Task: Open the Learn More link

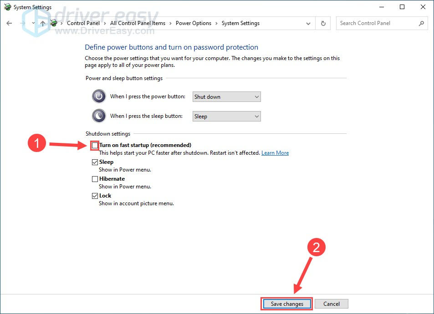Action: pos(275,152)
